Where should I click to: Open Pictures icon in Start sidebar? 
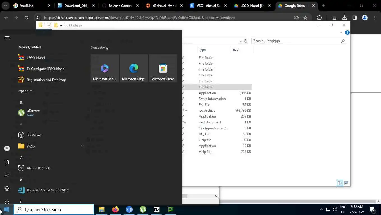click(x=7, y=175)
